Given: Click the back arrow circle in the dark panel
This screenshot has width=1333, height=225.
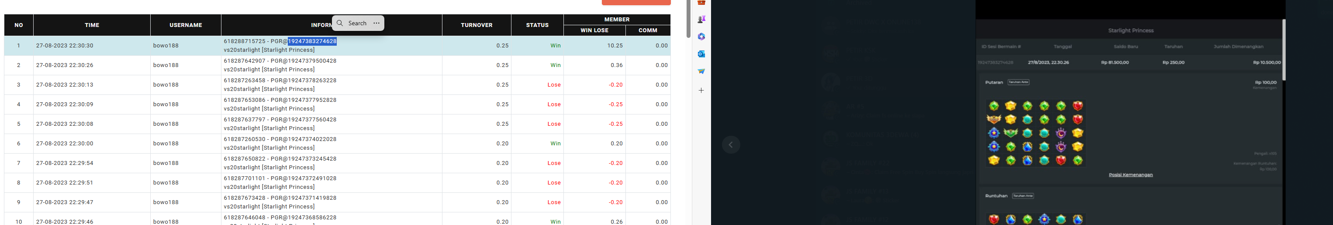Looking at the screenshot, I should point(731,145).
